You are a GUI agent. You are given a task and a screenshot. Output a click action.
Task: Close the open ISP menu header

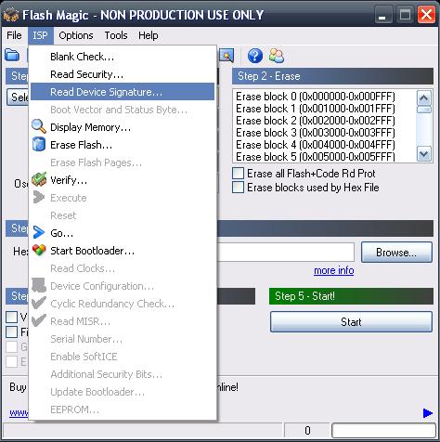pyautogui.click(x=41, y=35)
